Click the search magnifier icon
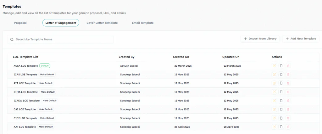Screen dimensions: 322x134 pyautogui.click(x=12, y=39)
